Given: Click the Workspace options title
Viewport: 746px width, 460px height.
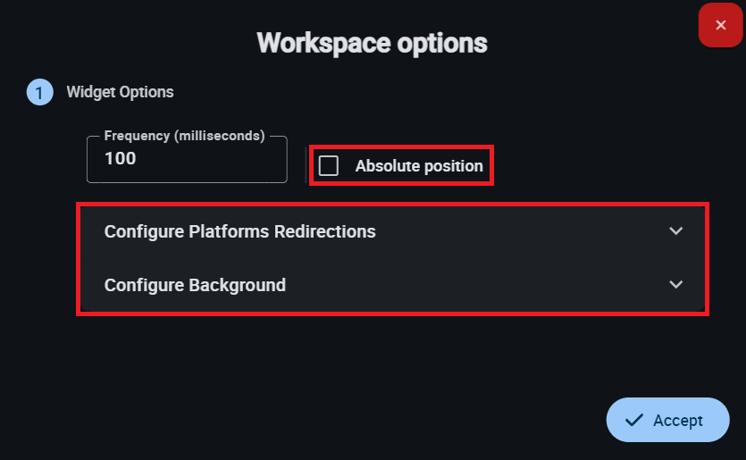Looking at the screenshot, I should point(372,43).
